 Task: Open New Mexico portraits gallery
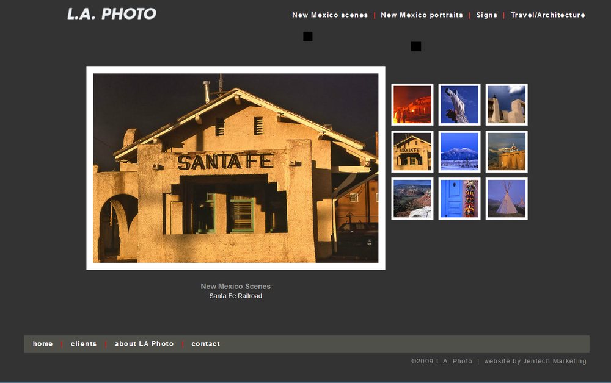click(x=422, y=15)
